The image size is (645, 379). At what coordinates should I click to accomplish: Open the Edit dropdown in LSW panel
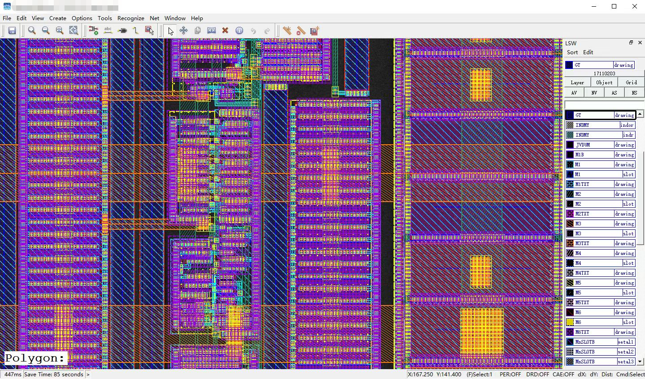point(588,52)
